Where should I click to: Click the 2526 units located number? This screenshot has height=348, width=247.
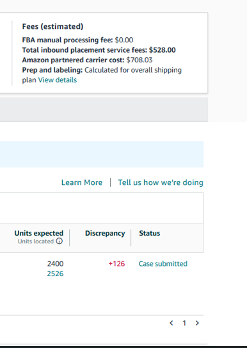[55, 274]
